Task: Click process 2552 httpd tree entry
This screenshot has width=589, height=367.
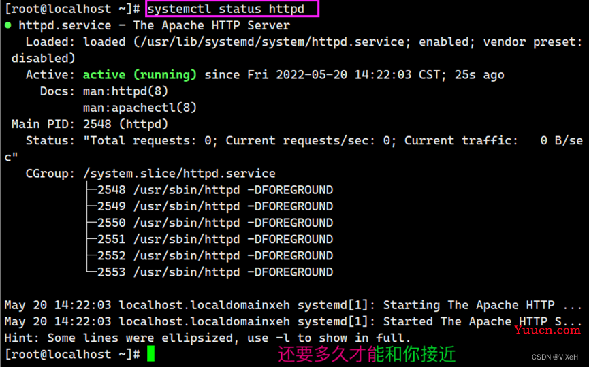Action: pos(215,256)
